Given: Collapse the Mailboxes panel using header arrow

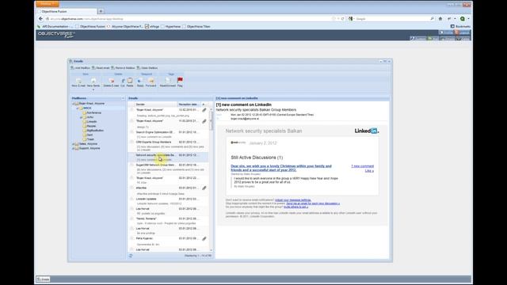Looking at the screenshot, I should pos(123,98).
